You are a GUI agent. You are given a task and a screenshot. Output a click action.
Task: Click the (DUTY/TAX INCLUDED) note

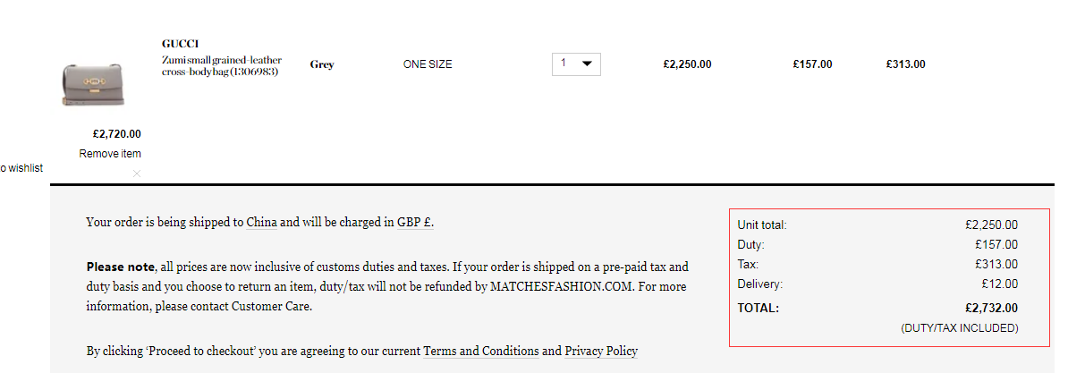coord(959,328)
